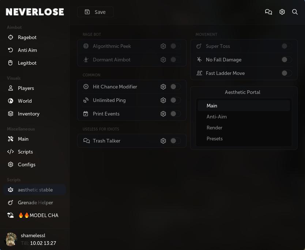Select the Grenade Helper script
The width and height of the screenshot is (305, 250).
tap(35, 202)
